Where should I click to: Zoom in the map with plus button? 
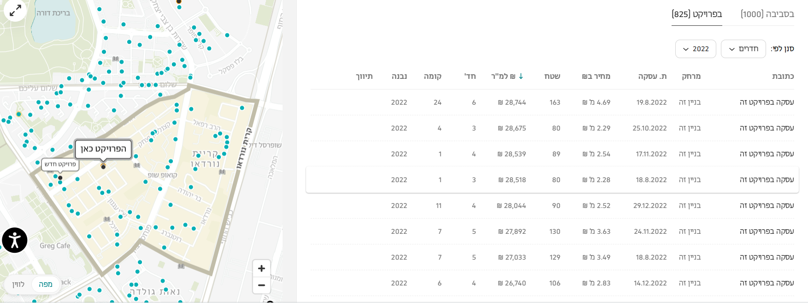coord(261,268)
